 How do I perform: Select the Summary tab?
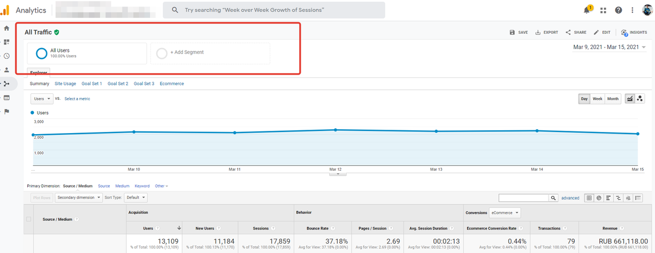click(x=39, y=83)
